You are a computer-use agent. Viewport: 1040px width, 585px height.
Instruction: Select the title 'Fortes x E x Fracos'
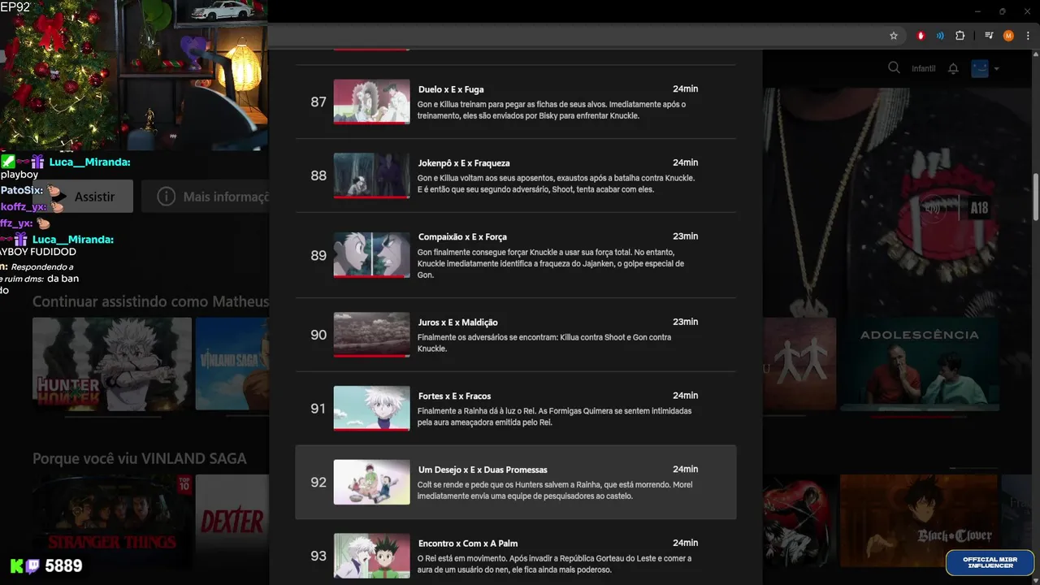coord(454,396)
